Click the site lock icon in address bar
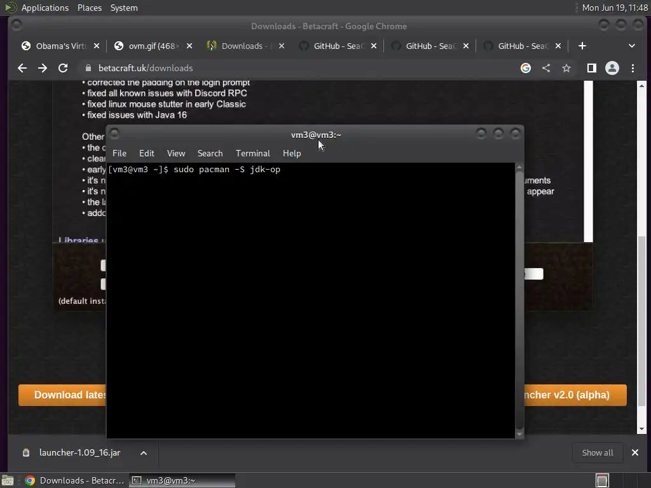Screen dimensions: 651x488 coord(88,68)
